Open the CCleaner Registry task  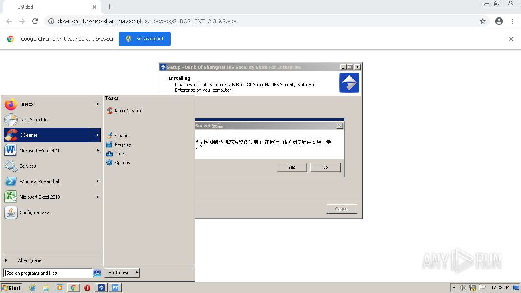[118, 144]
